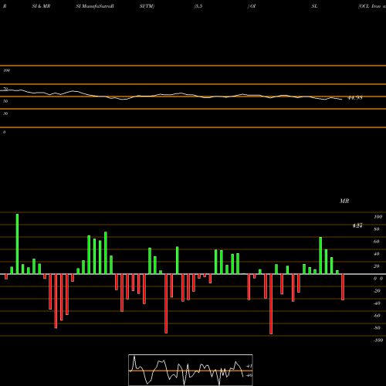Click the MR axis label 80
Viewport: 386px width, 386px height.
[377, 229]
